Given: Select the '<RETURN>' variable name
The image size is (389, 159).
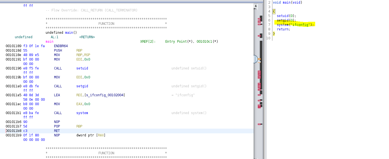Looking at the screenshot, I should point(87,37).
